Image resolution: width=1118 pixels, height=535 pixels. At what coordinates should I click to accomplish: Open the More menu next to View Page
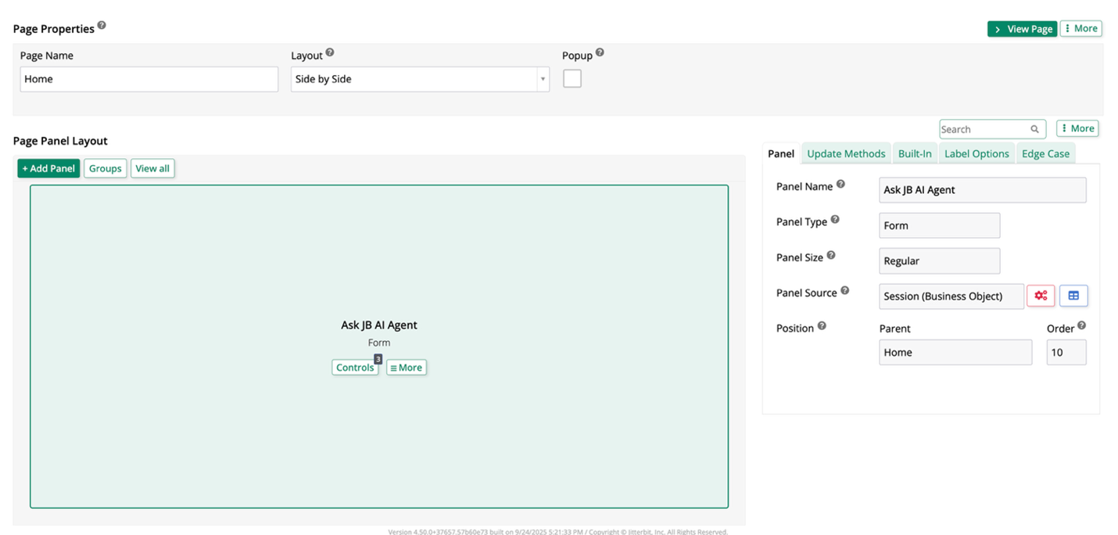1080,29
